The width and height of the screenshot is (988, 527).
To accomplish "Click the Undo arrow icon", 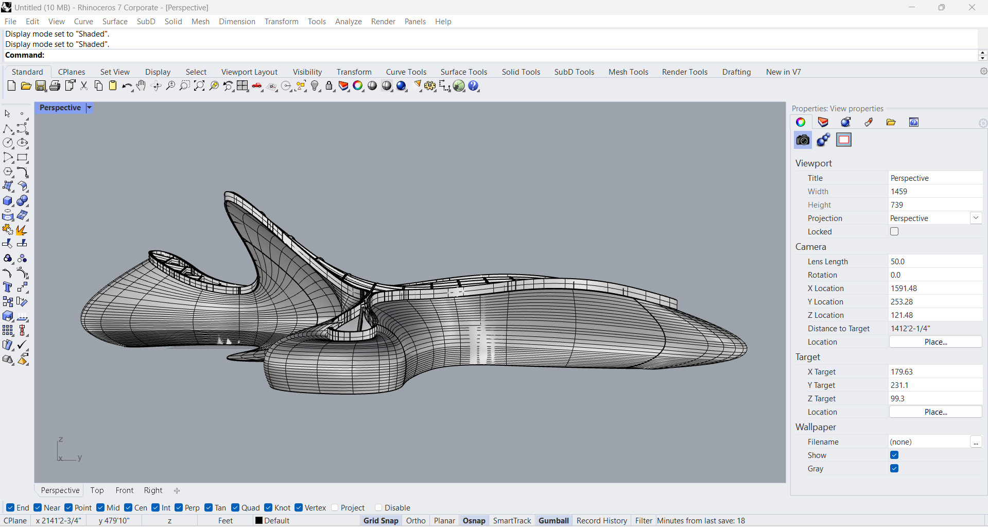I will [x=127, y=86].
